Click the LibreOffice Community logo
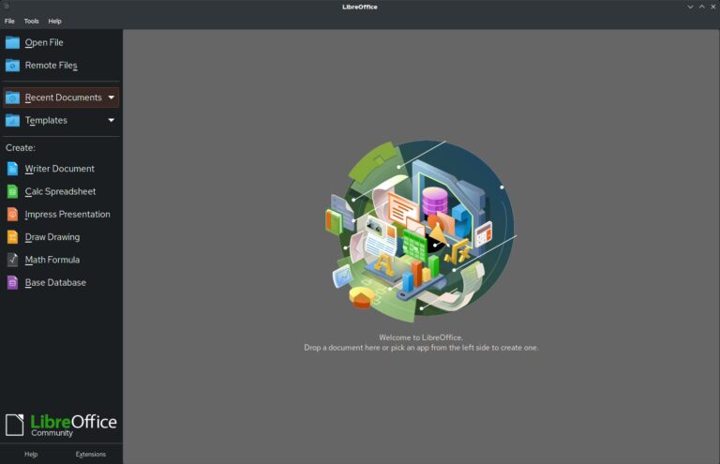 pos(61,425)
